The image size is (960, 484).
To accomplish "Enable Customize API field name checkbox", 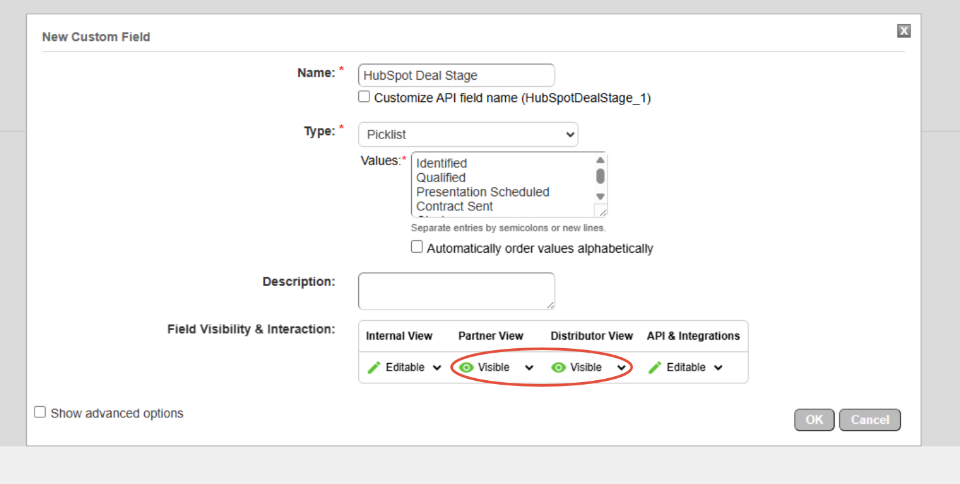I will click(364, 97).
